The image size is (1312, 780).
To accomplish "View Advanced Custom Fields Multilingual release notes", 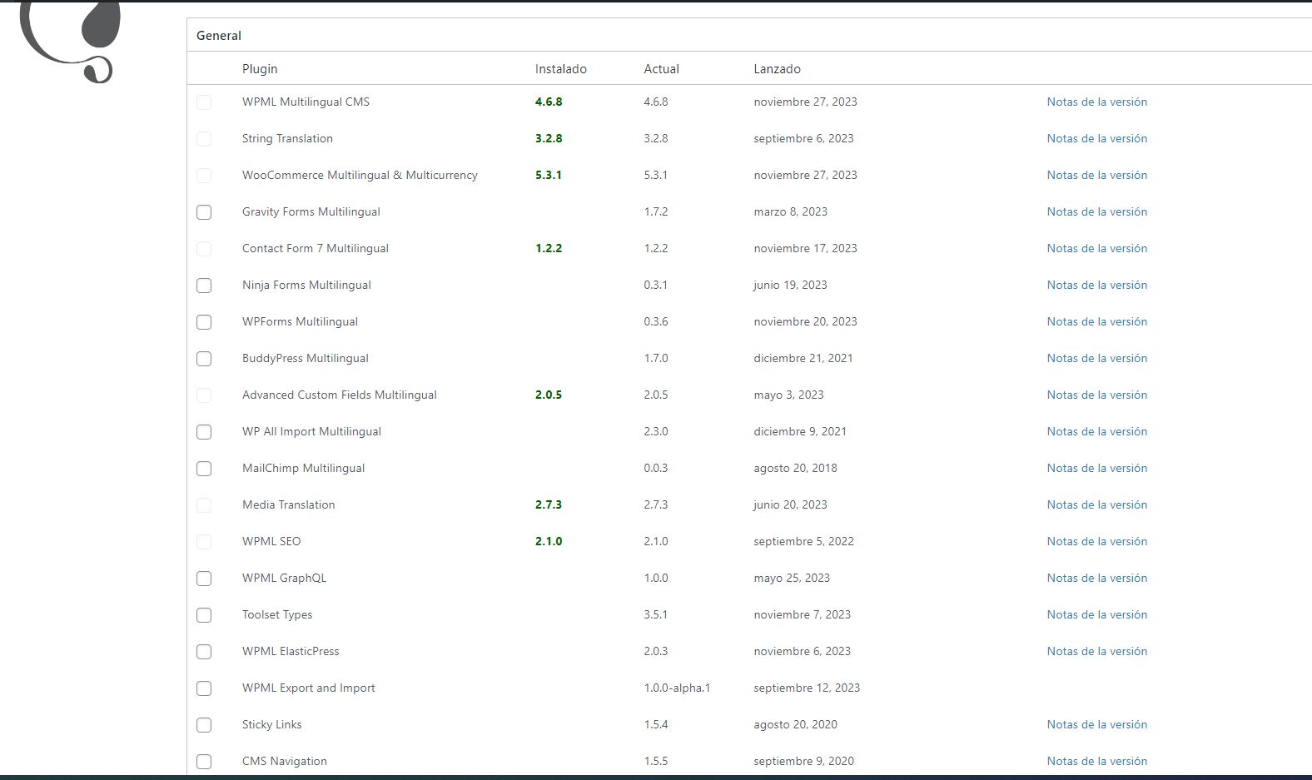I will pos(1097,395).
